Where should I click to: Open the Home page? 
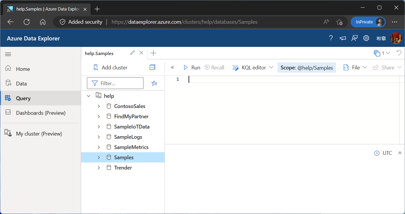click(40, 69)
